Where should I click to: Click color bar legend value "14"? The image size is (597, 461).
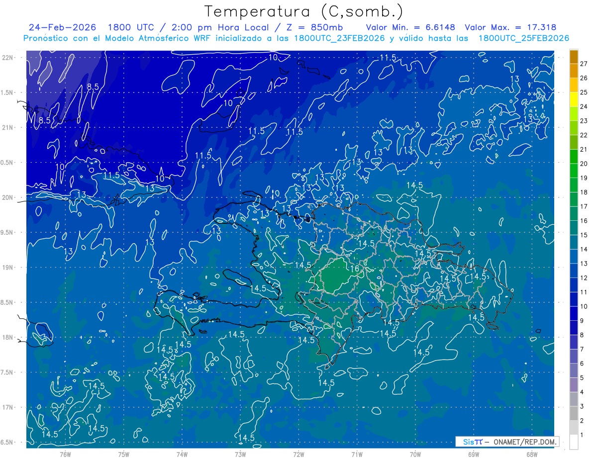tap(584, 250)
